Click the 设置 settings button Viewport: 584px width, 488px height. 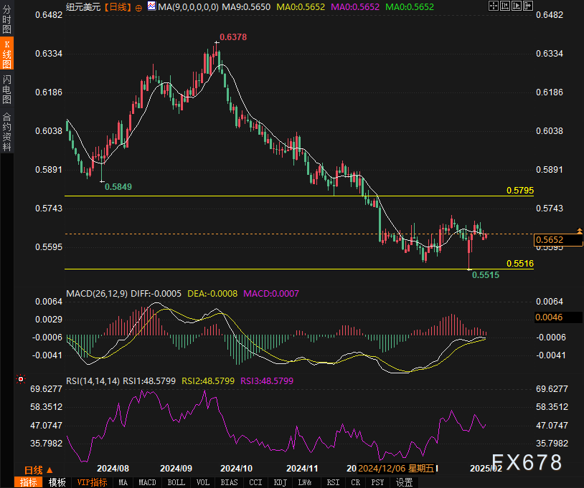pyautogui.click(x=405, y=482)
